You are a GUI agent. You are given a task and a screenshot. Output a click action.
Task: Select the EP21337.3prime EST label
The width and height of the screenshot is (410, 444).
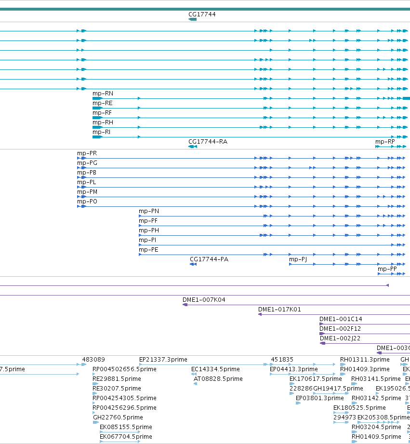[163, 359]
